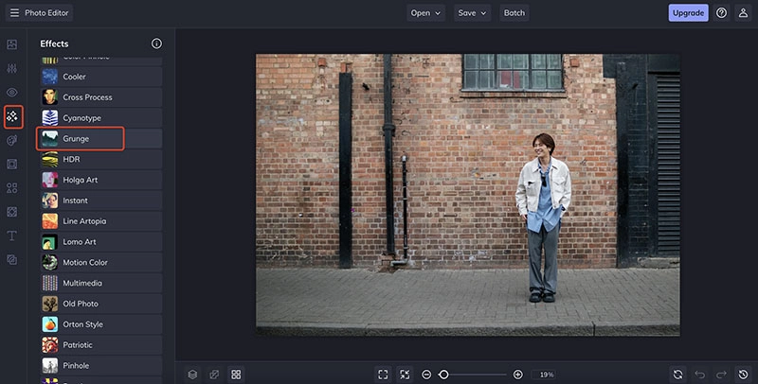758x384 pixels.
Task: Expand the Open dropdown menu
Action: pos(425,13)
